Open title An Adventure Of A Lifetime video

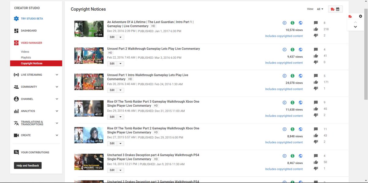(150, 24)
